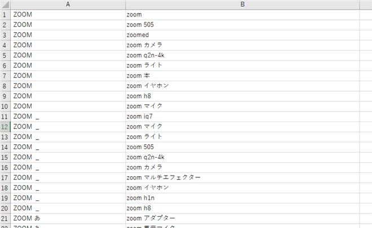Select cell A6 'ZOOM'
372x228 pixels.
click(x=68, y=66)
